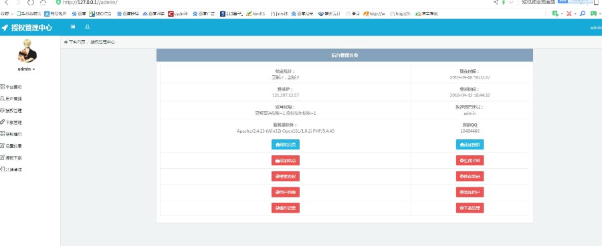
Task: Open the html5 bookmark in bookmarks bar
Action: click(256, 14)
